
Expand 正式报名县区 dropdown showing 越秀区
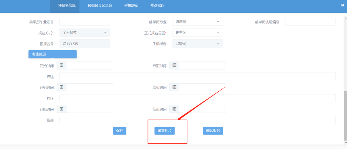pyautogui.click(x=198, y=33)
